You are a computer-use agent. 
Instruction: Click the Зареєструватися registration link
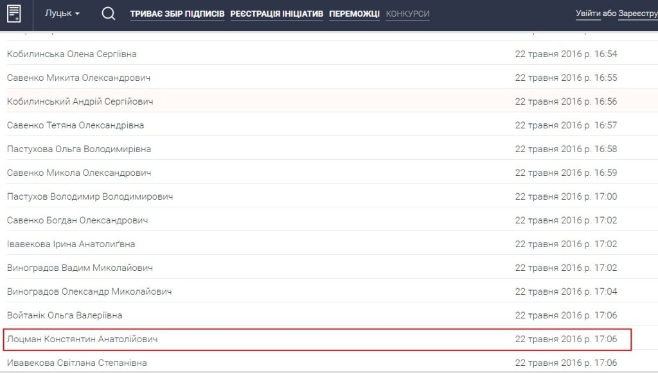[x=637, y=13]
